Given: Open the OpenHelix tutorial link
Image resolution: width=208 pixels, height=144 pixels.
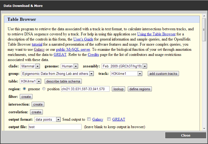Looking at the screenshot, I should pos(37,44).
